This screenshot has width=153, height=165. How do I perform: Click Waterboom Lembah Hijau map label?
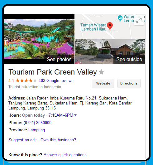(x=134, y=18)
